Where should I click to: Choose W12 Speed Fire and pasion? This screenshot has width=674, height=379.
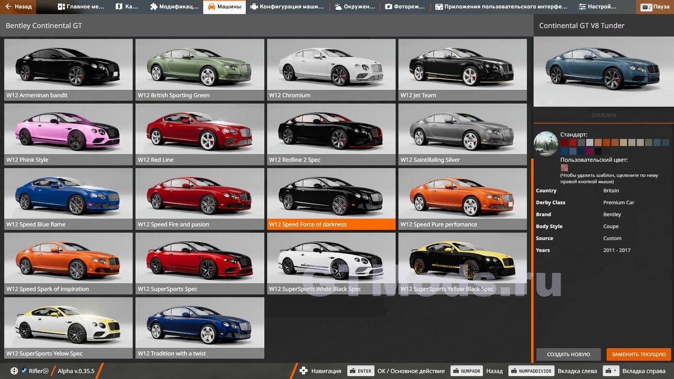tap(200, 199)
